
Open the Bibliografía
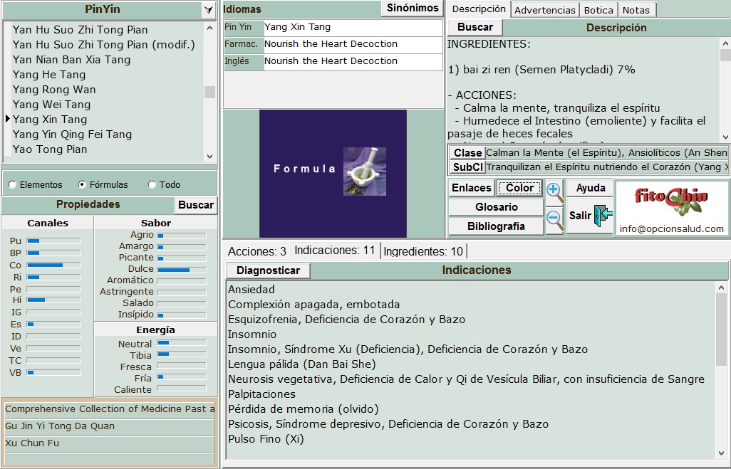[x=496, y=226]
